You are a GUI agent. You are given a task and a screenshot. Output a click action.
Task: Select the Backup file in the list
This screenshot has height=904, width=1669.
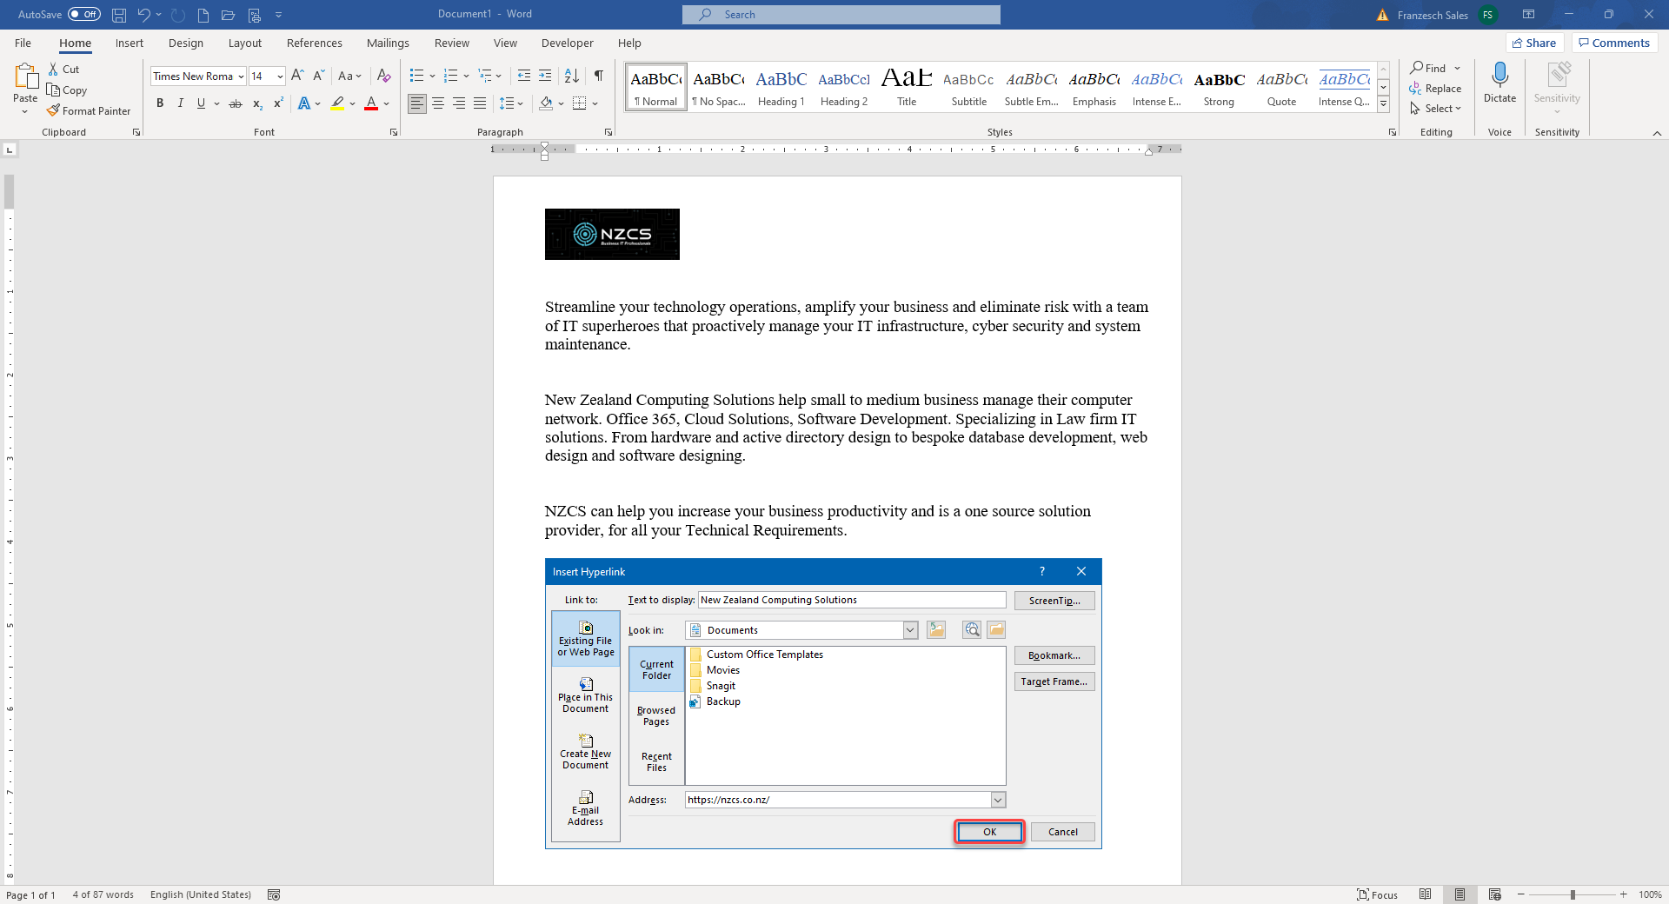722,701
